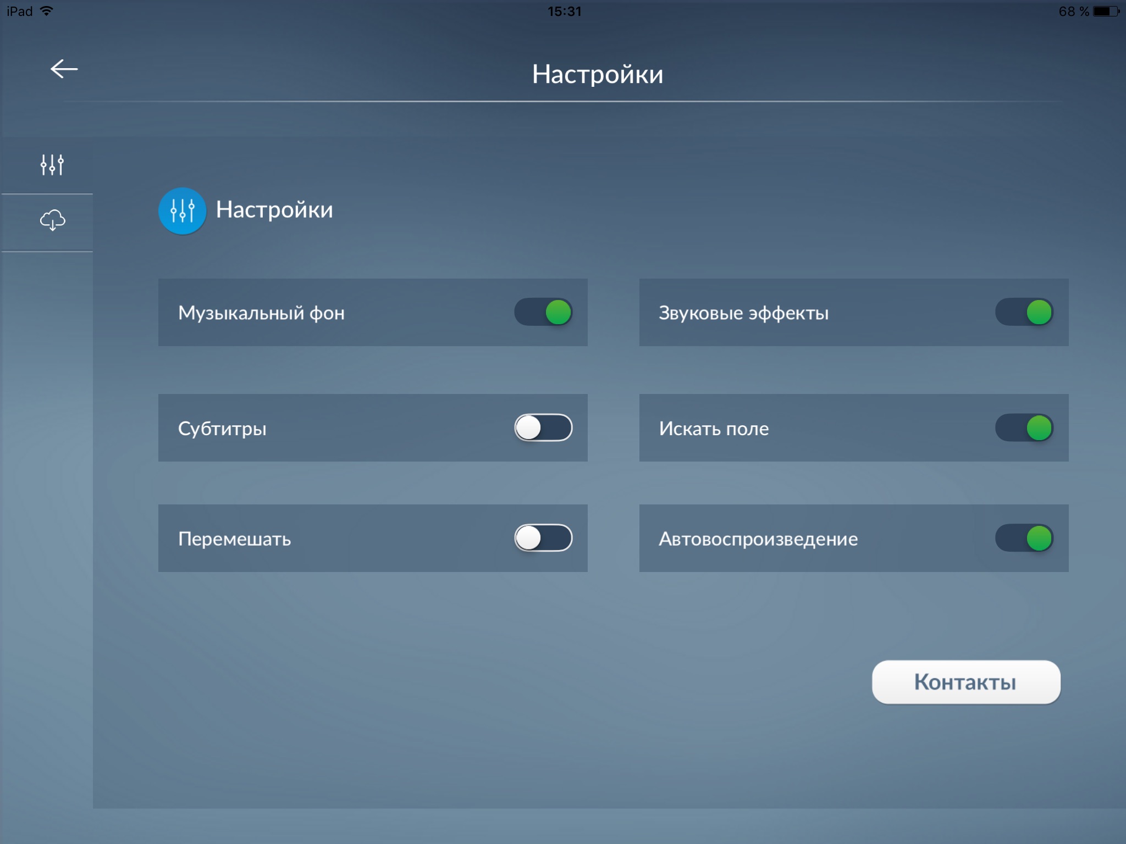The width and height of the screenshot is (1126, 844).
Task: Open the cloud download sidebar tab
Action: 52,220
